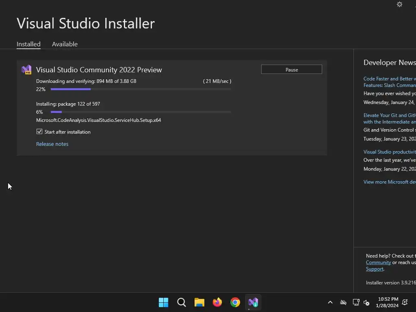Open Code Faster and Better news article
This screenshot has width=416, height=312.
pyautogui.click(x=390, y=82)
